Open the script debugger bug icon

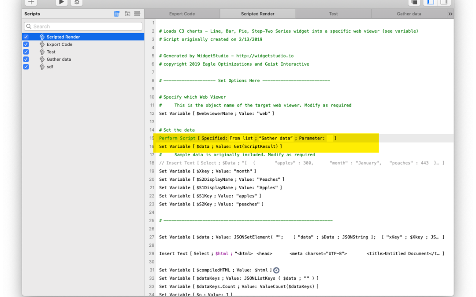click(77, 3)
